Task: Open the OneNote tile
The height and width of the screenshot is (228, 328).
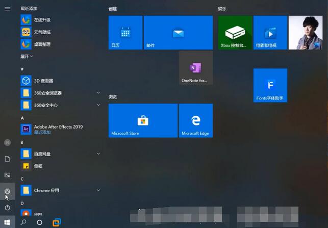Action: point(196,68)
